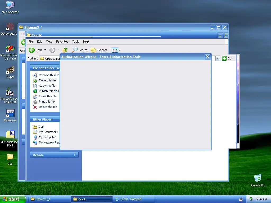Open the Back history dropdown arrow
The width and height of the screenshot is (271, 203).
click(x=45, y=50)
